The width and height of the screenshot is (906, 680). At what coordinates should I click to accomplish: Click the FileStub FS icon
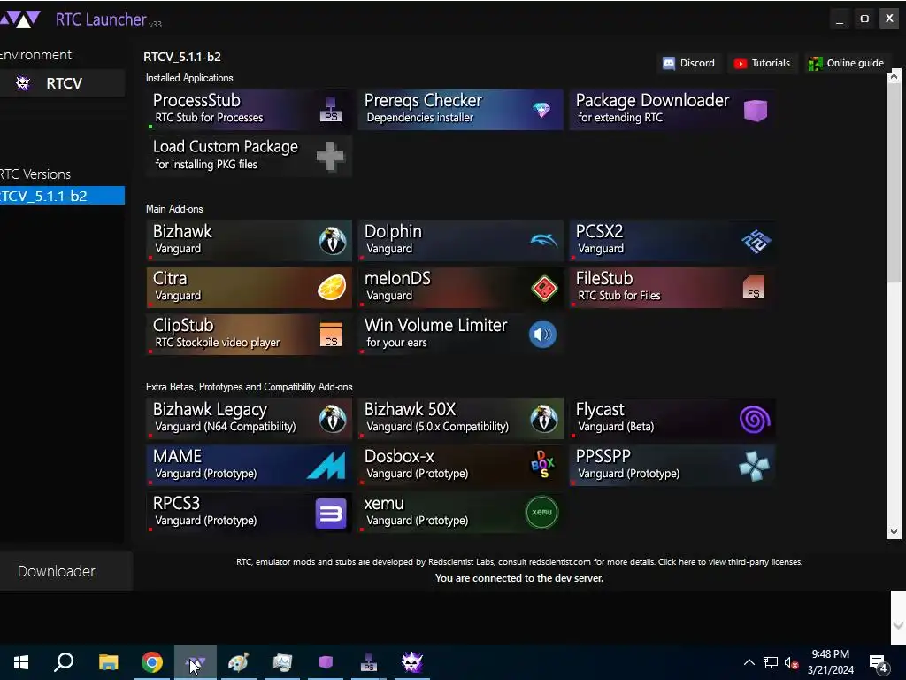pos(754,288)
